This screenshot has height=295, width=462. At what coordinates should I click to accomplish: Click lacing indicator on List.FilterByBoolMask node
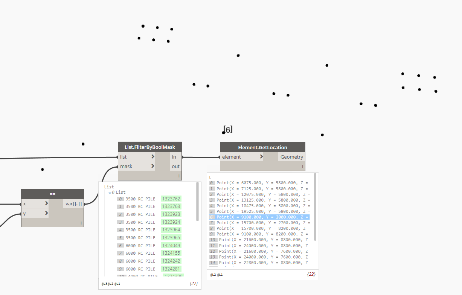pos(179,176)
